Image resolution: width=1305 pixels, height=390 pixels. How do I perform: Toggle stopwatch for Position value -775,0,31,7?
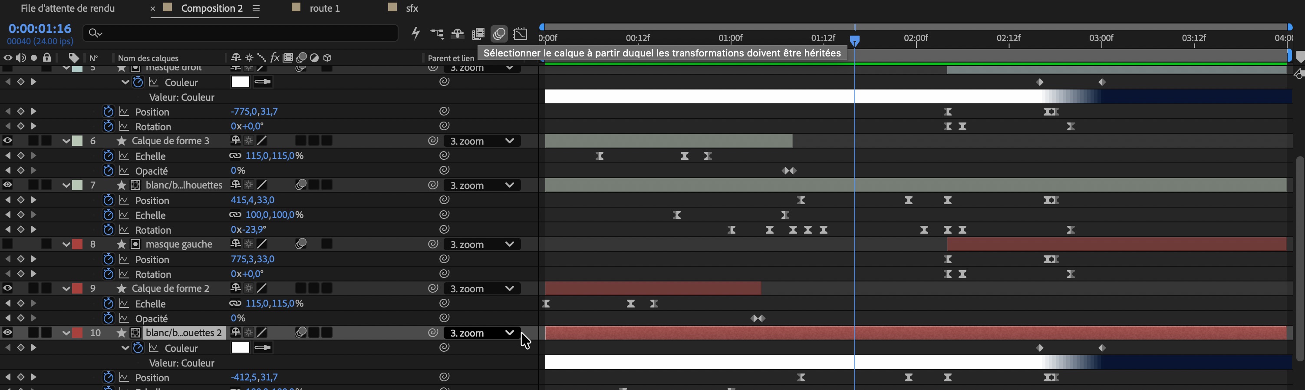click(x=108, y=112)
